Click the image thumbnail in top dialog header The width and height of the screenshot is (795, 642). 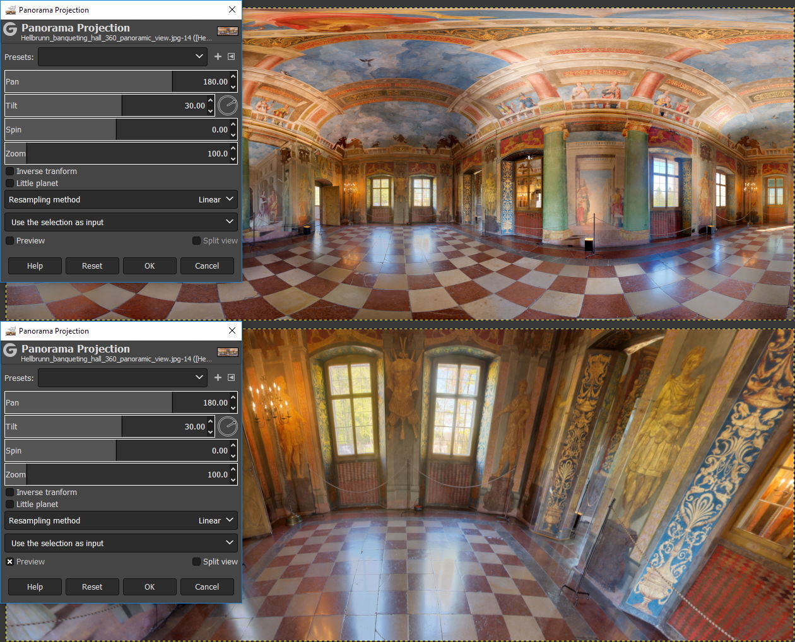click(x=227, y=31)
